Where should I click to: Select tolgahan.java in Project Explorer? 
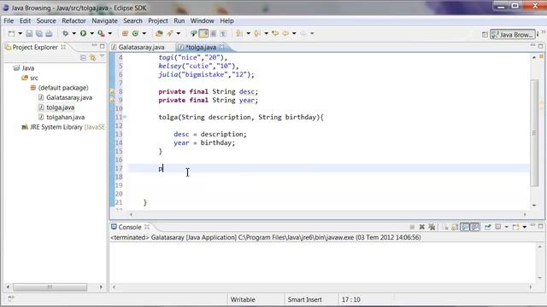65,118
